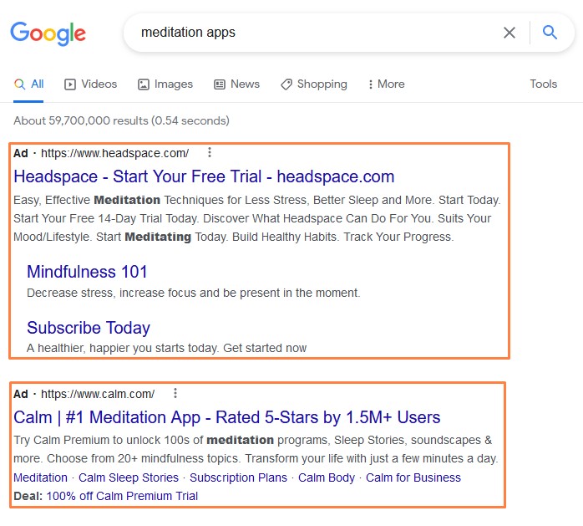Open the 100% off Calm Premium Trial deal
This screenshot has width=583, height=526.
(122, 496)
